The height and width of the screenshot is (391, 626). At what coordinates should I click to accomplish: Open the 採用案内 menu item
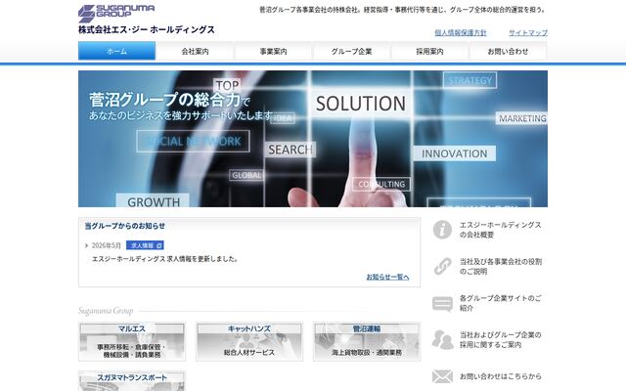click(x=429, y=51)
